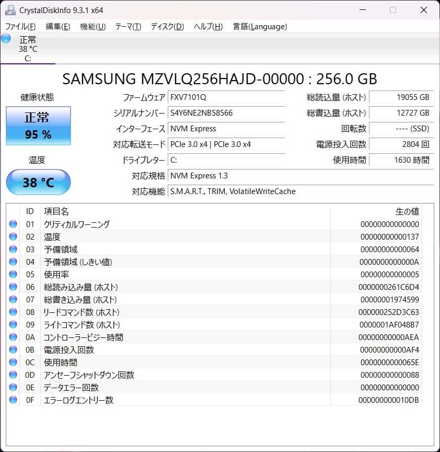
Task: Click the status dot beside データエラー回数
Action: click(13, 387)
